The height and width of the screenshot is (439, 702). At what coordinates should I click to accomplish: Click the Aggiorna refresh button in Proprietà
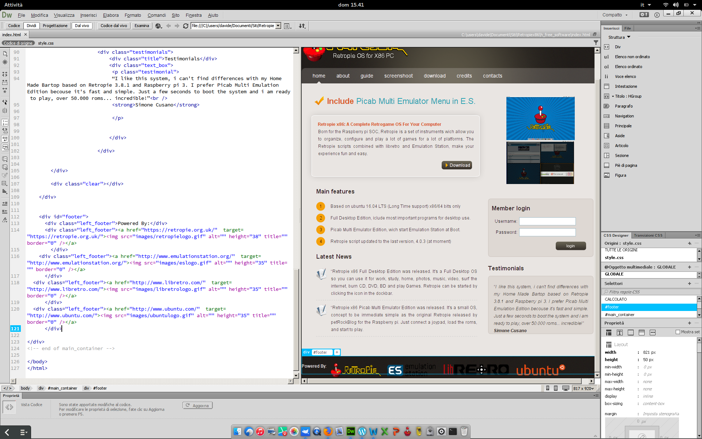click(x=197, y=405)
